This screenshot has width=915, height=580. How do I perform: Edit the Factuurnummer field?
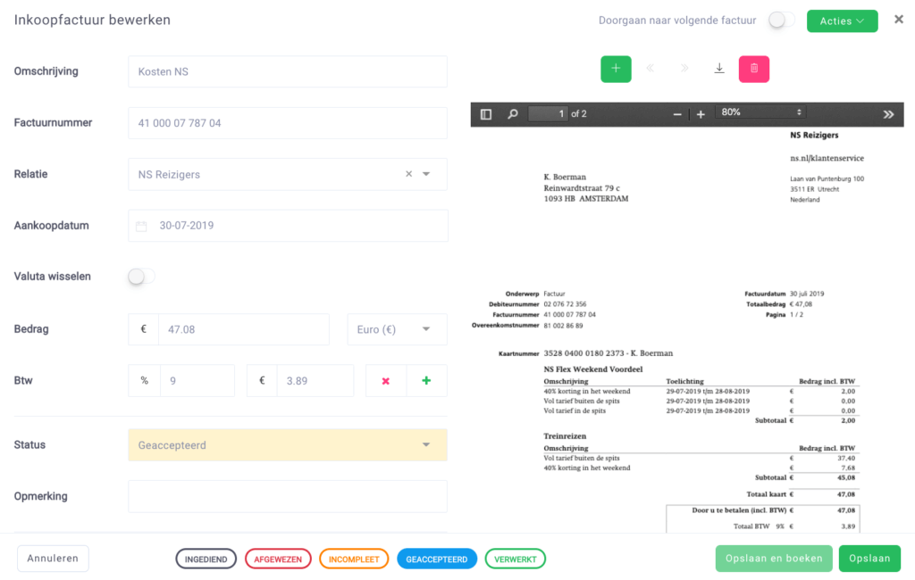[288, 123]
